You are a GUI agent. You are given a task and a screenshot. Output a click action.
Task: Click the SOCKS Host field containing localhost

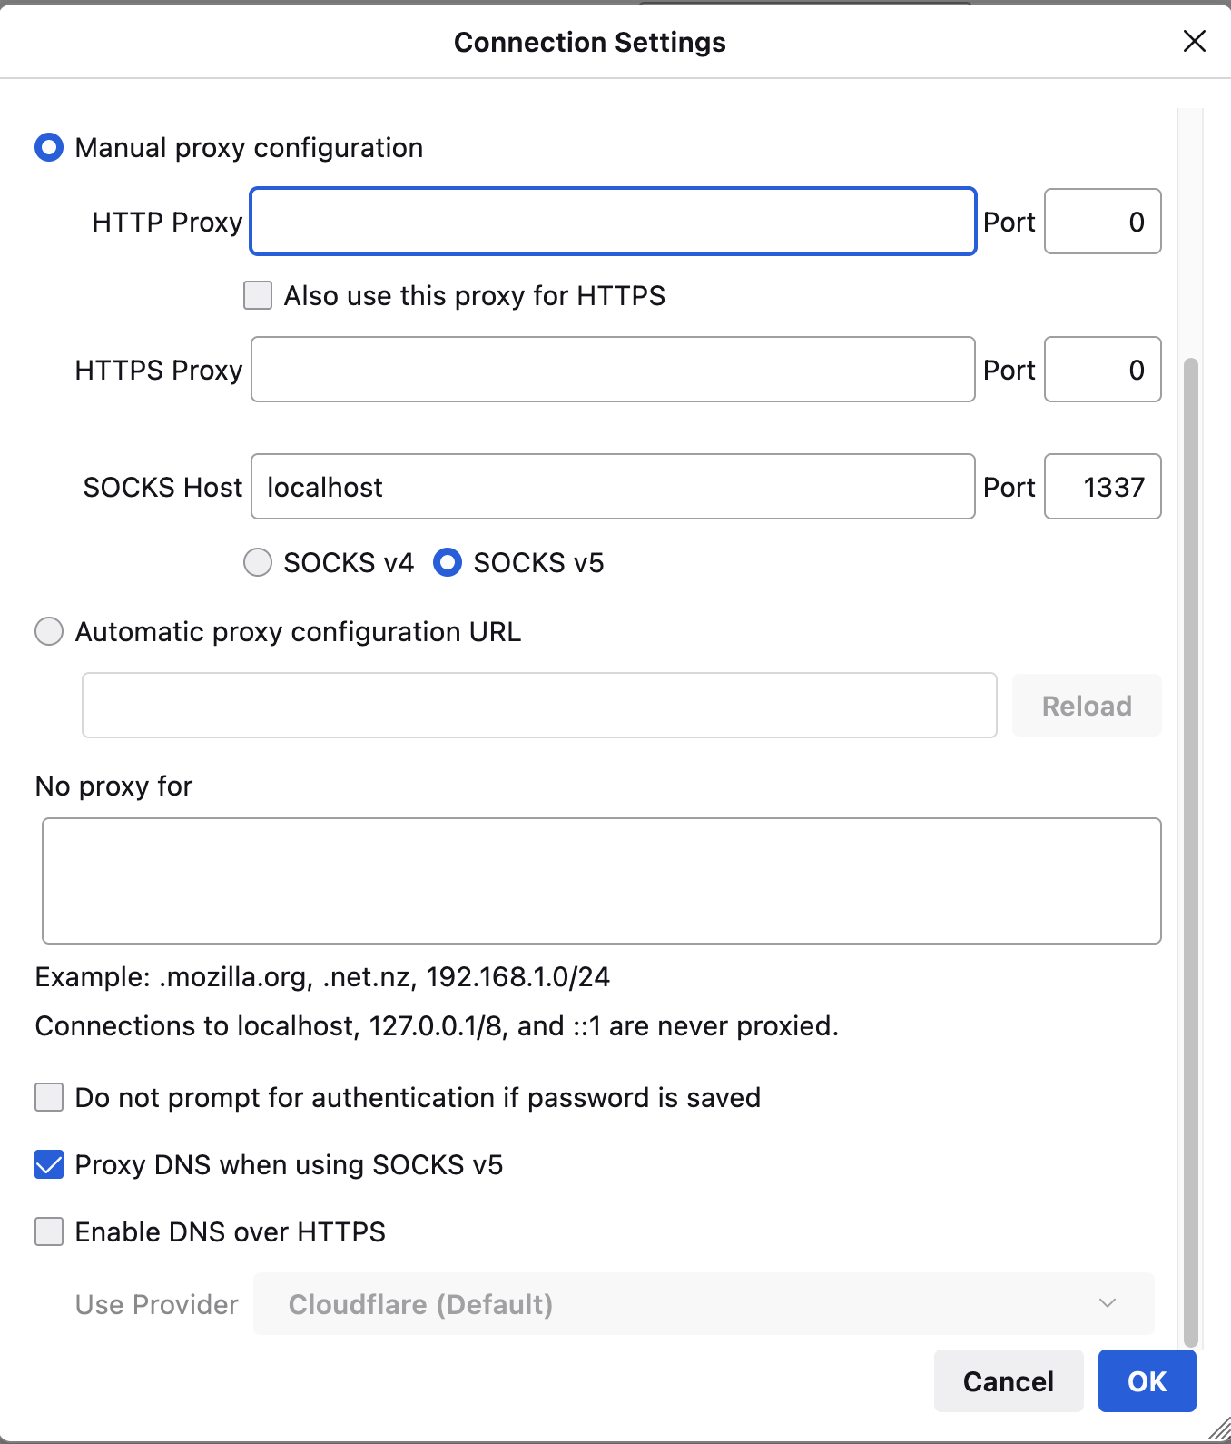(613, 487)
